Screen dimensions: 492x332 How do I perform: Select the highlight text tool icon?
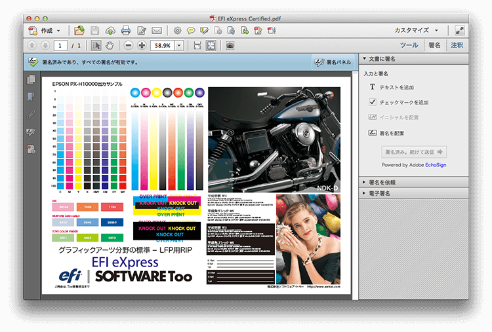(x=204, y=31)
